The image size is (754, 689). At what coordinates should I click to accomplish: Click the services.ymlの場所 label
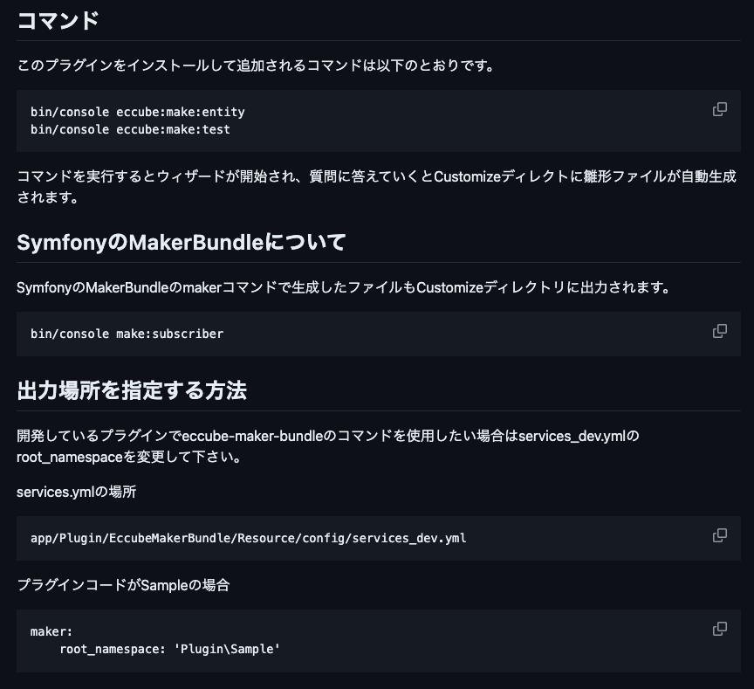coord(77,492)
